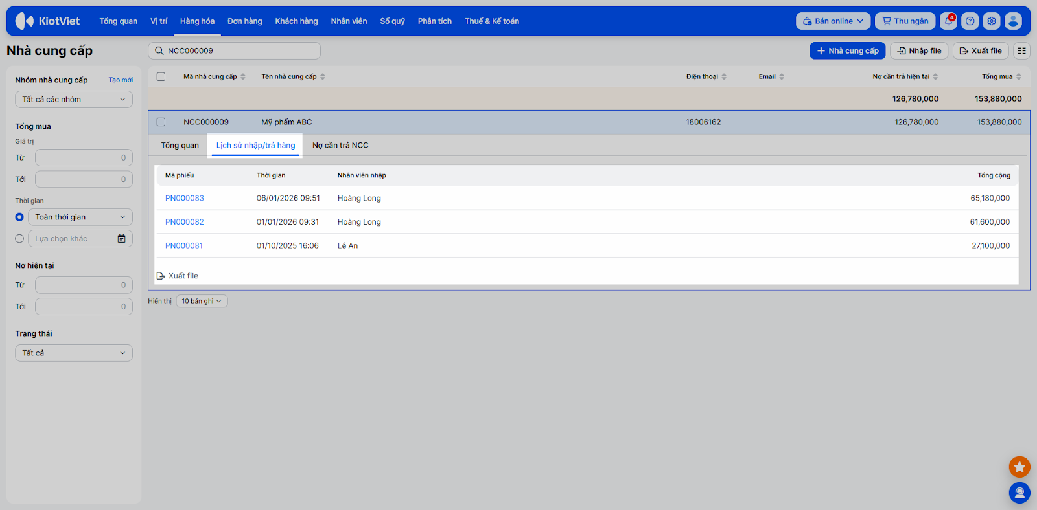Viewport: 1037px width, 510px height.
Task: Sort by Mã nhà cung cấp column
Action: point(215,76)
